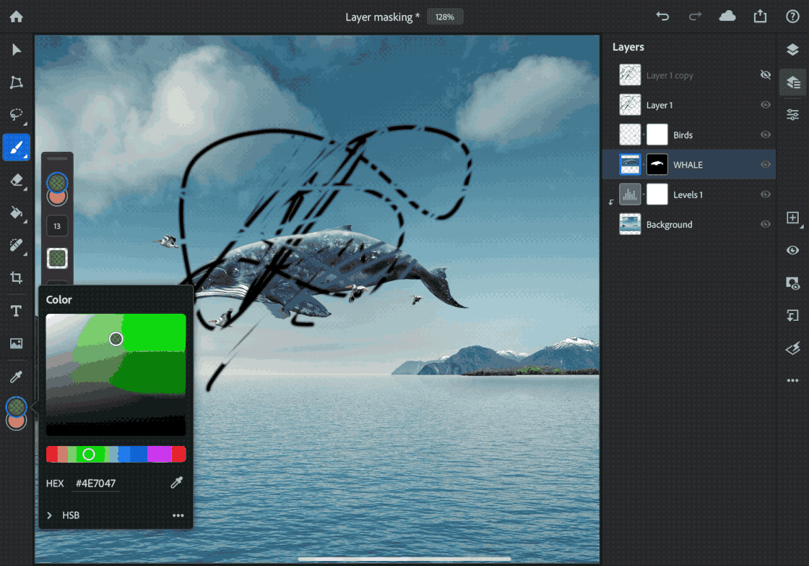Open the Help menu with the question mark
Viewport: 809px width, 566px height.
tap(794, 16)
